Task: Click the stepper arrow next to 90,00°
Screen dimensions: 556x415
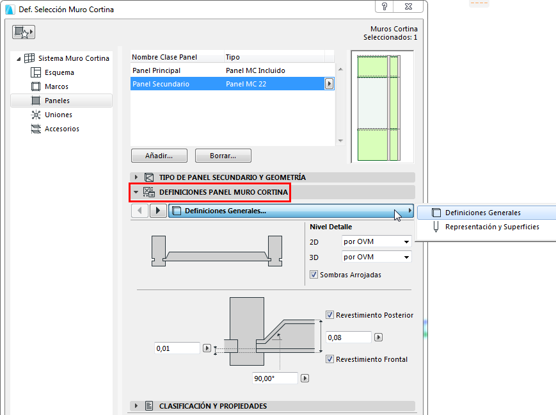Action: [x=305, y=378]
